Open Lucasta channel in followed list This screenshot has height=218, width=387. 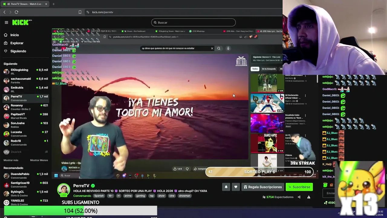point(26,134)
